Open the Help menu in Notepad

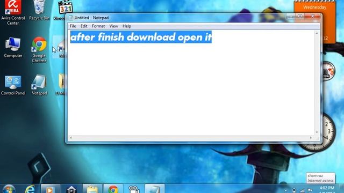click(127, 26)
